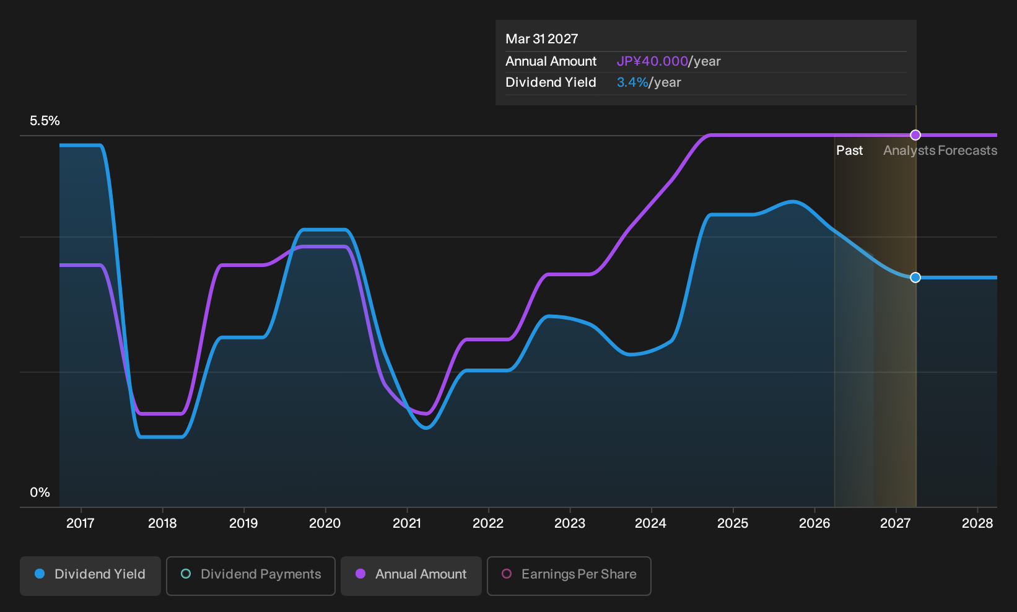Click the 2020 x-axis label
This screenshot has width=1017, height=612.
pos(325,523)
